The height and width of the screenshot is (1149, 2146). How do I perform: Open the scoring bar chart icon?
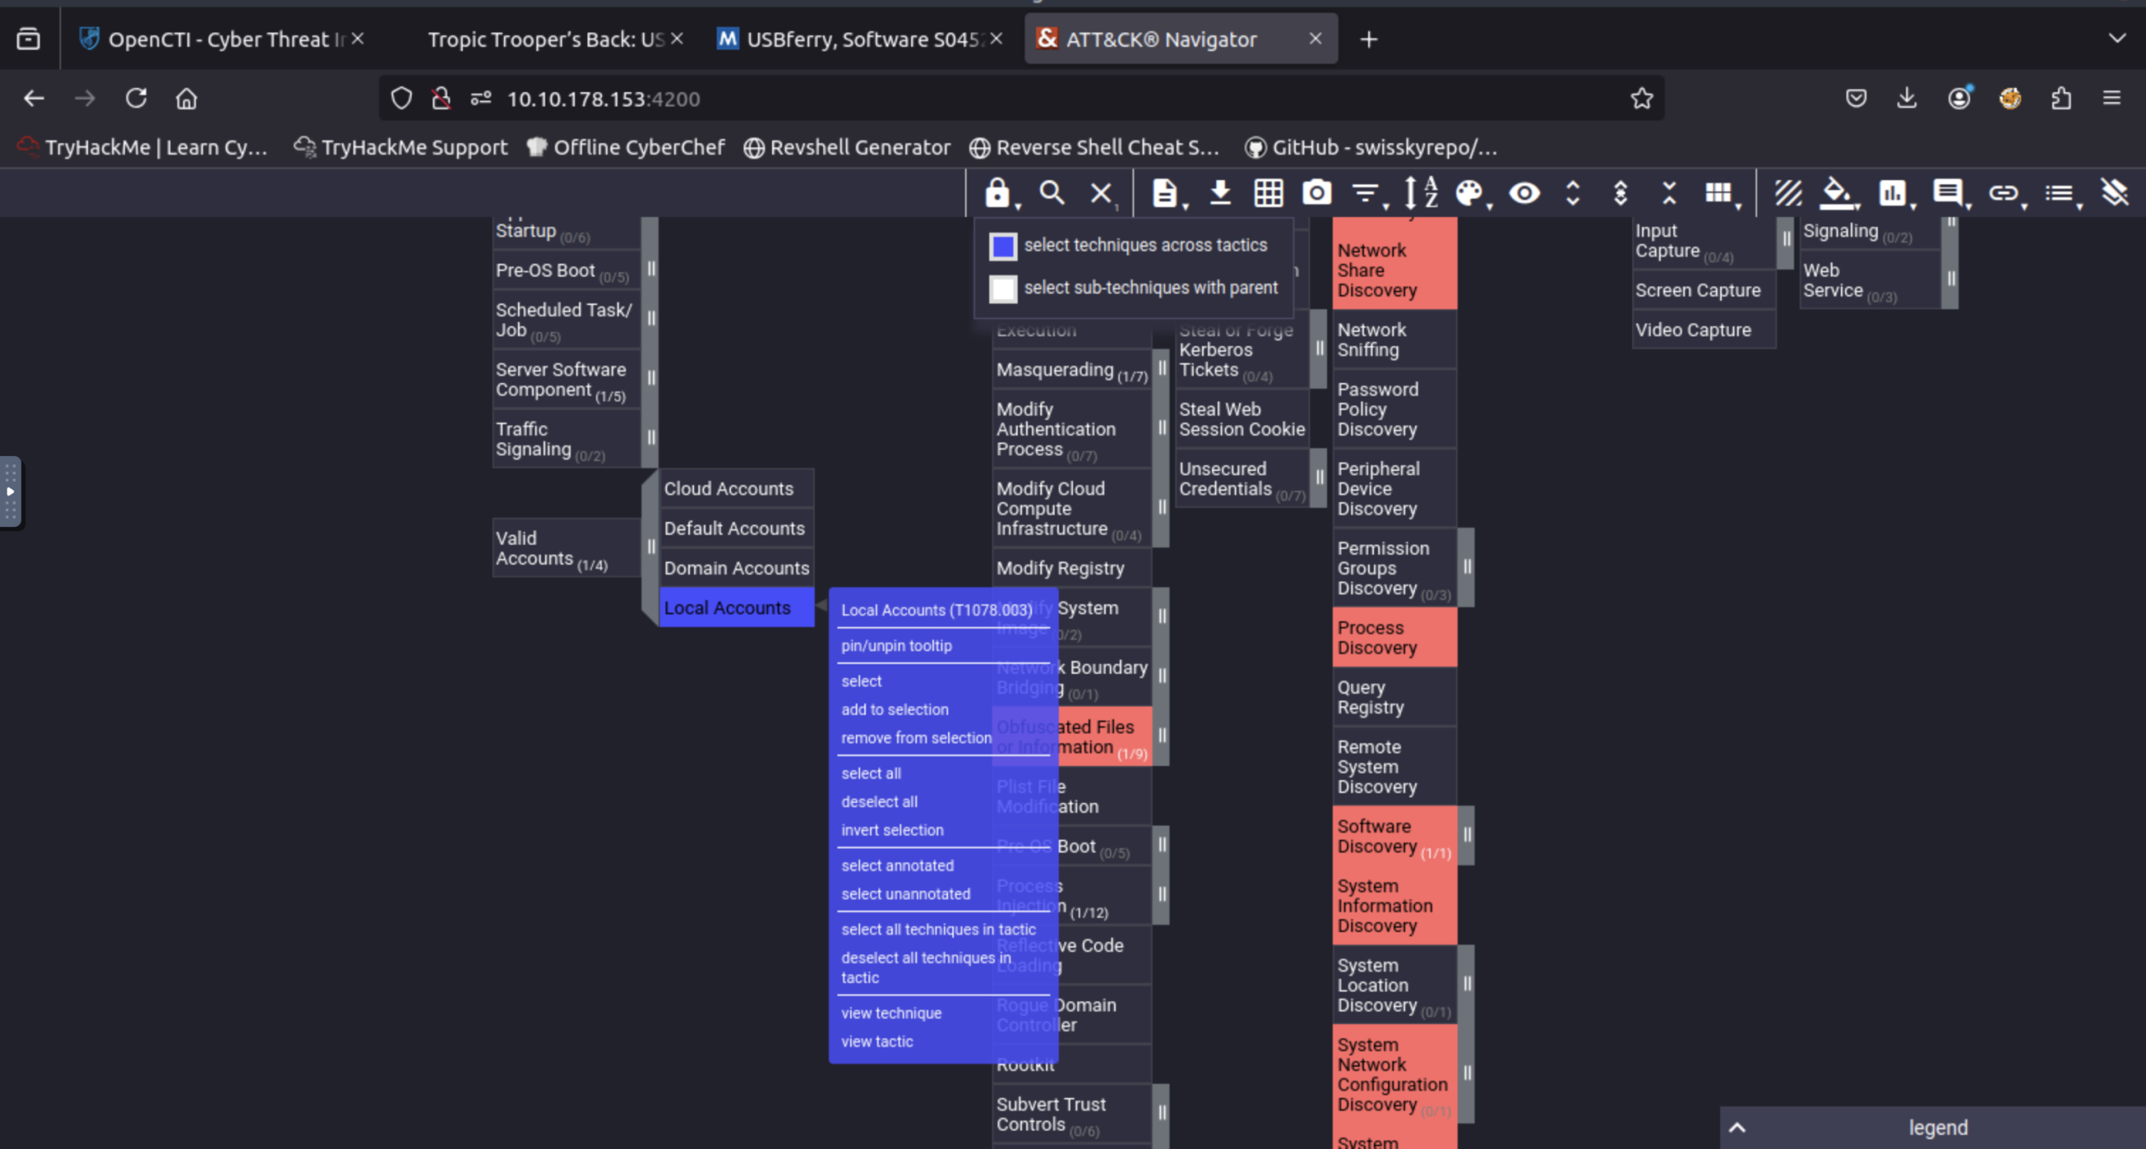point(1894,194)
